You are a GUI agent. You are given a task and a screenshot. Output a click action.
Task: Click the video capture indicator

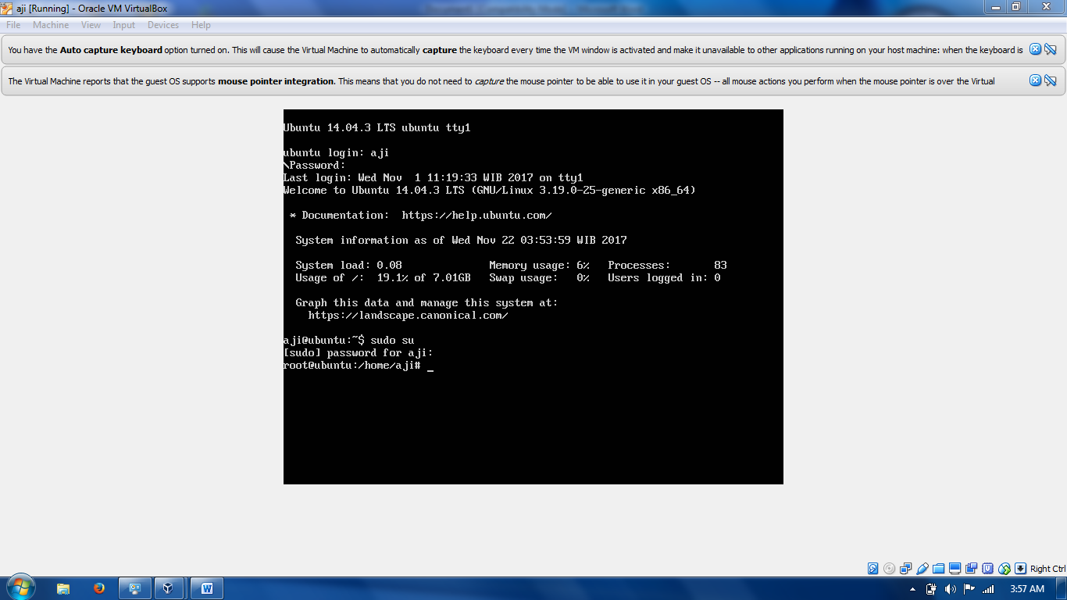pos(972,569)
